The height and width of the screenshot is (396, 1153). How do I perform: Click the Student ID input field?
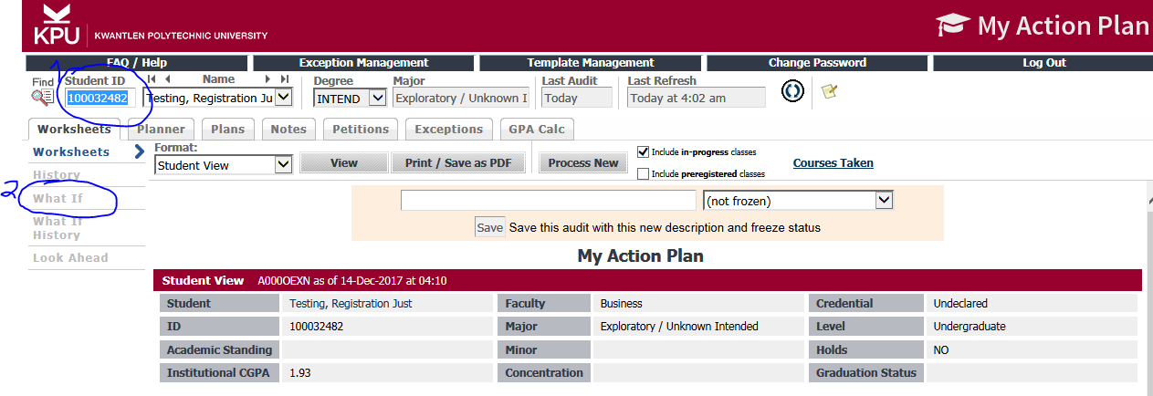(100, 98)
